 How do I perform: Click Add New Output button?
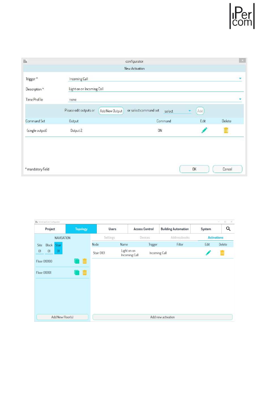(x=111, y=111)
